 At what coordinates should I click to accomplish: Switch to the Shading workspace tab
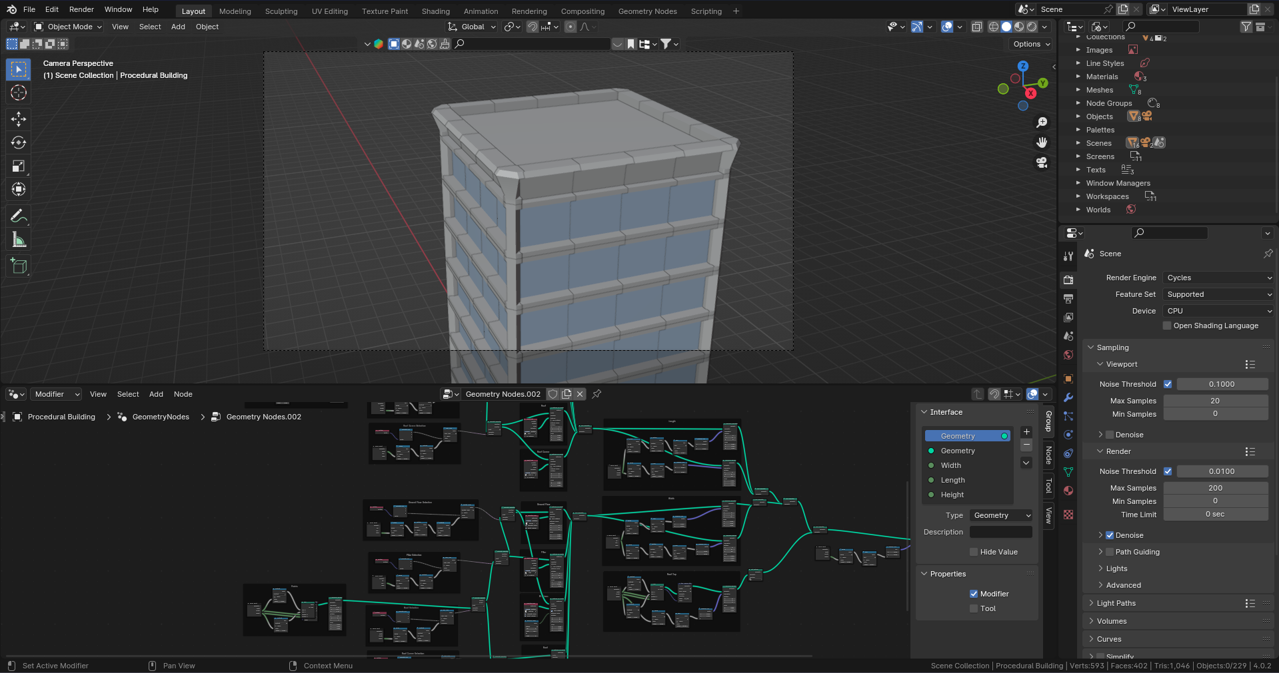[435, 11]
